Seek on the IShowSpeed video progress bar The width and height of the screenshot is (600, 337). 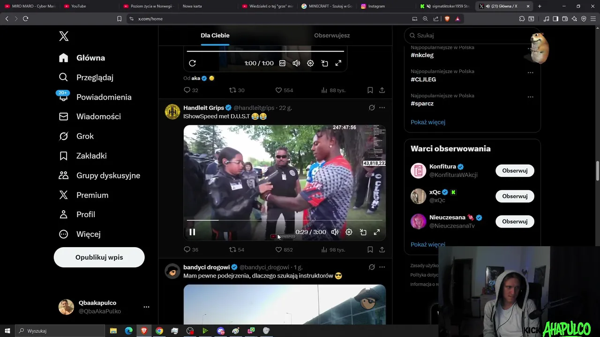(285, 220)
